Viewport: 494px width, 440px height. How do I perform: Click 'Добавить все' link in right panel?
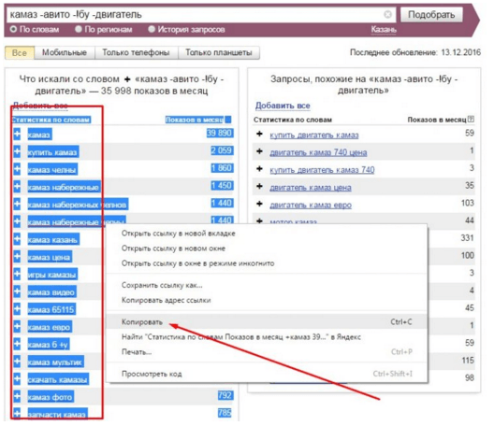click(x=283, y=106)
